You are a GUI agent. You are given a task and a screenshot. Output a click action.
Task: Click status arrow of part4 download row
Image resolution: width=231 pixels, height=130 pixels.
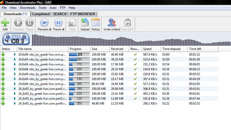3,103
